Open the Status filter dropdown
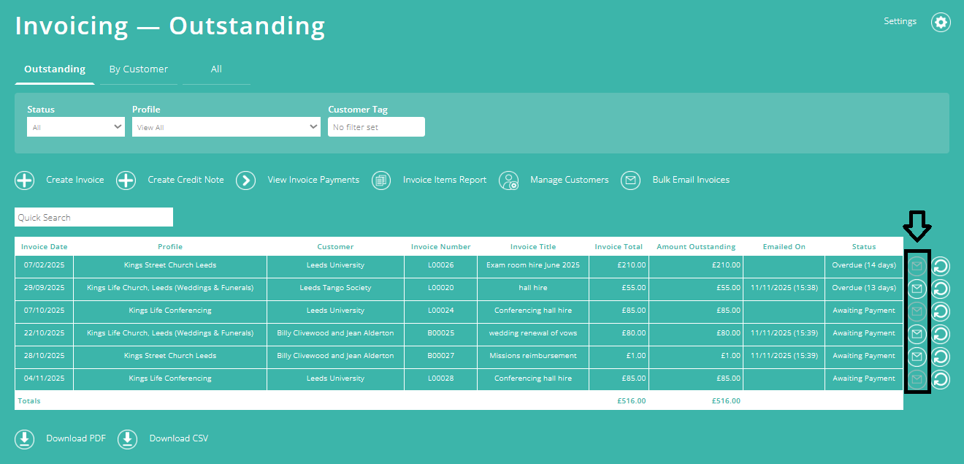The image size is (964, 464). click(75, 126)
